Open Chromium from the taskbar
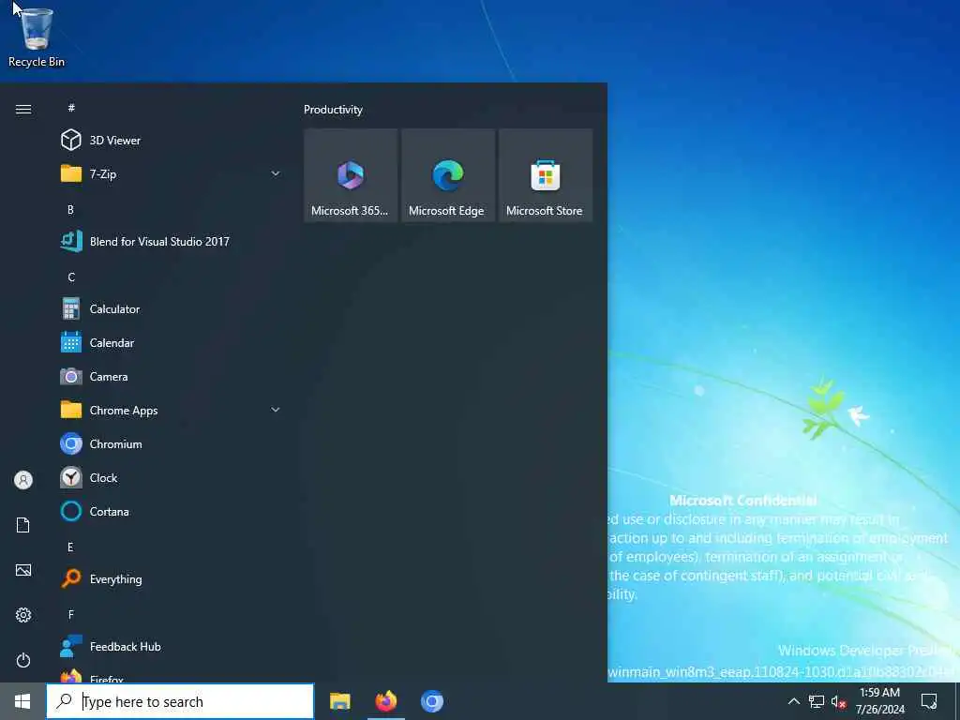The width and height of the screenshot is (960, 720). pyautogui.click(x=431, y=701)
